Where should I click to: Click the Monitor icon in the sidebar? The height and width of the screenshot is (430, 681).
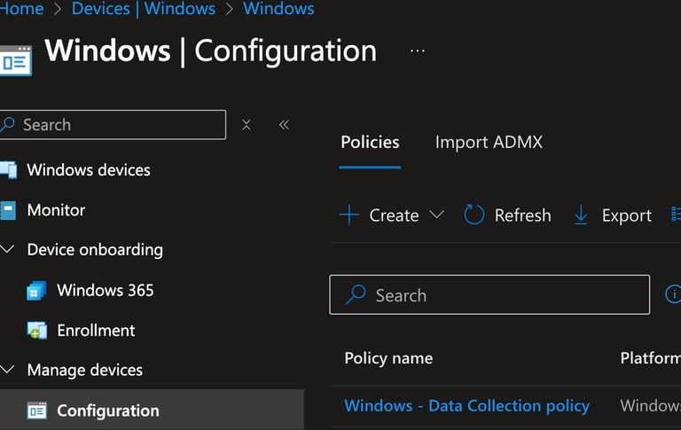8,210
